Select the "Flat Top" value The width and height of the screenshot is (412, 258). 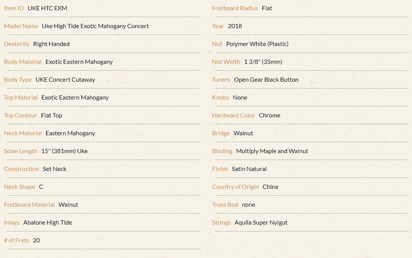click(52, 116)
